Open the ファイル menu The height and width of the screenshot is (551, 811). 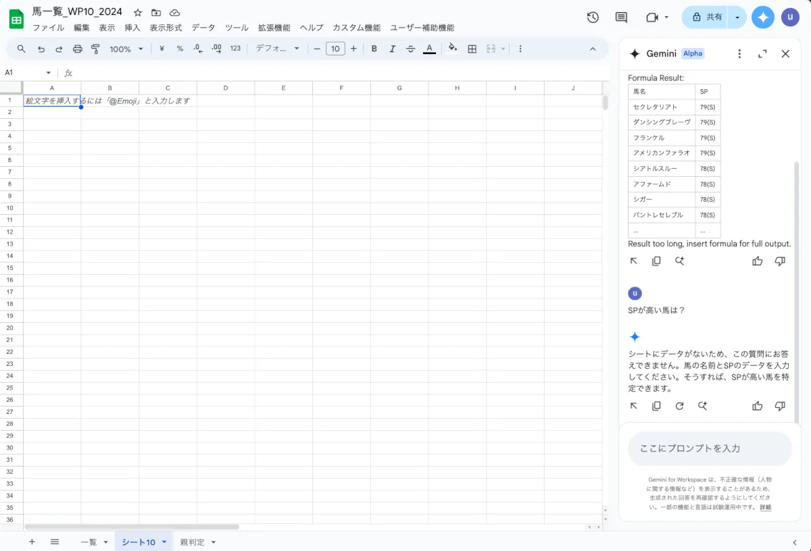pyautogui.click(x=49, y=28)
